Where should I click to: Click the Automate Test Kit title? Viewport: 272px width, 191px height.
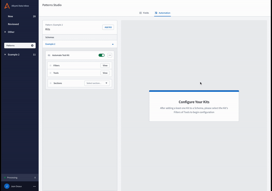point(61,55)
